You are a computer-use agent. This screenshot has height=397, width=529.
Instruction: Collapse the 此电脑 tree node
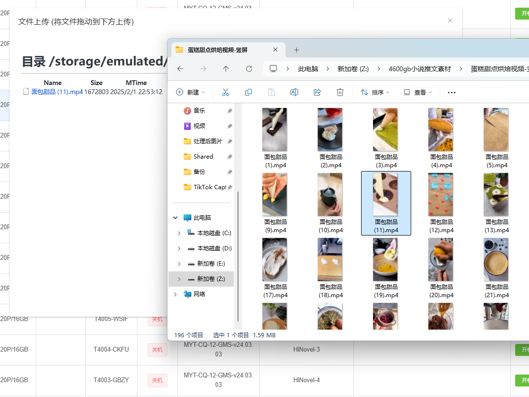coord(176,218)
